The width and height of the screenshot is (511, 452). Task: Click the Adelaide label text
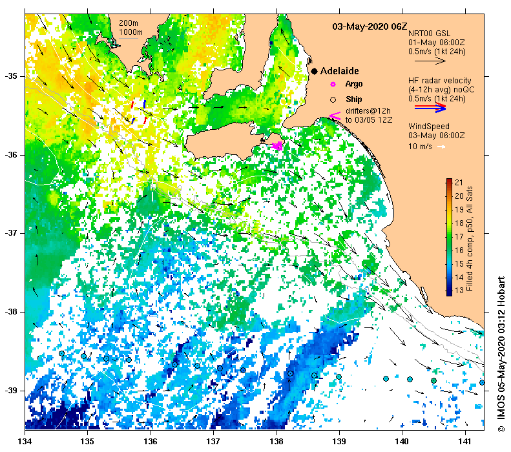click(339, 71)
